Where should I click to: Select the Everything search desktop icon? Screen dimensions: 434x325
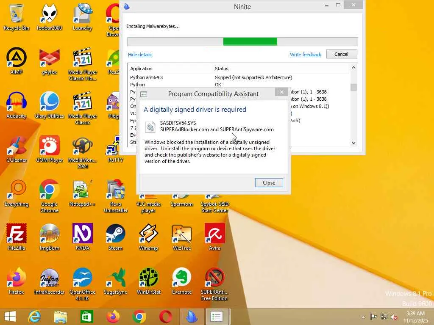pos(17,193)
